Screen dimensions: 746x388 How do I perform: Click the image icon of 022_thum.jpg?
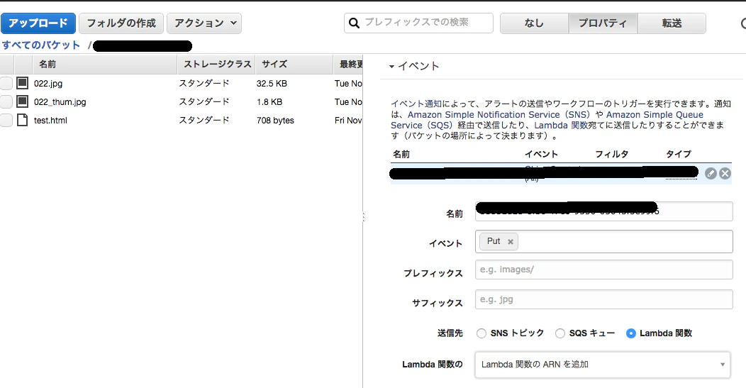click(x=23, y=101)
